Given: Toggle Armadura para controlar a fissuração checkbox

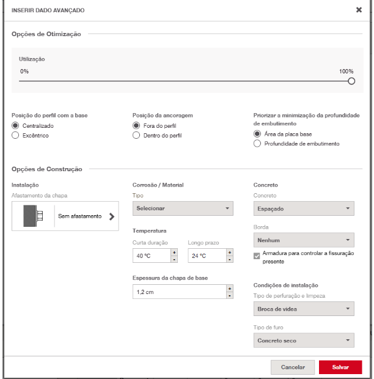Looking at the screenshot, I should point(257,256).
